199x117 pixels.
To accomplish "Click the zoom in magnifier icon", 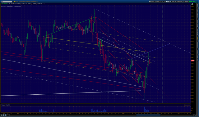I will [x=3, y=115].
